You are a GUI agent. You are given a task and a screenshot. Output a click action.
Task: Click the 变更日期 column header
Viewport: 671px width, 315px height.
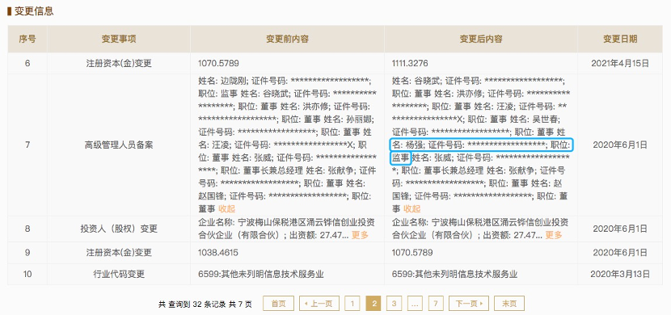[x=620, y=39]
